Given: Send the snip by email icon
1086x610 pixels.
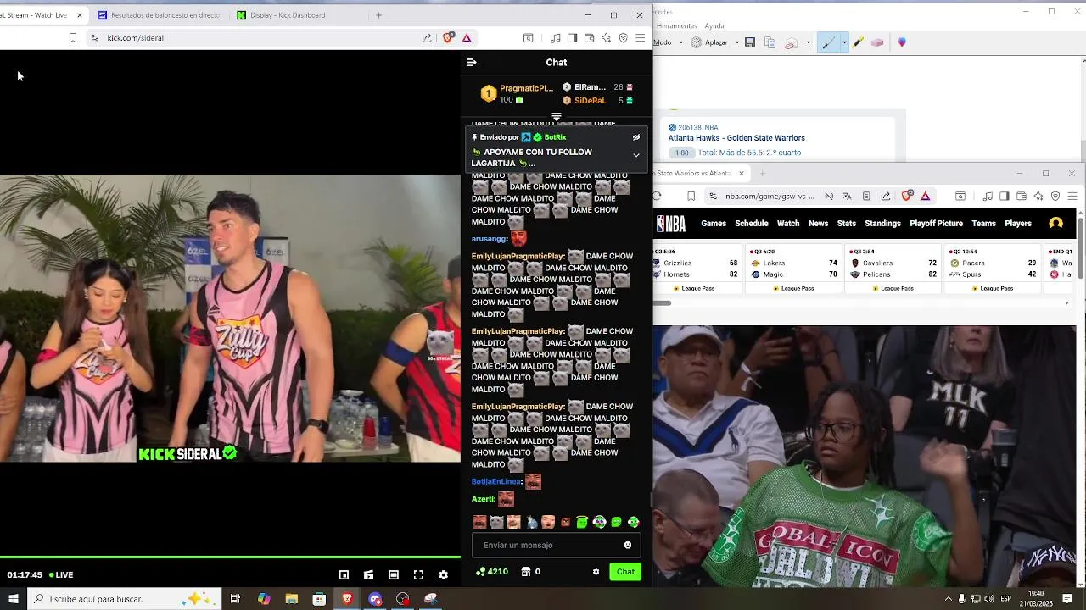Looking at the screenshot, I should (x=791, y=42).
